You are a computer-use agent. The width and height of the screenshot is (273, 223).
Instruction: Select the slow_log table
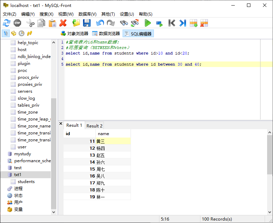(x=26, y=98)
